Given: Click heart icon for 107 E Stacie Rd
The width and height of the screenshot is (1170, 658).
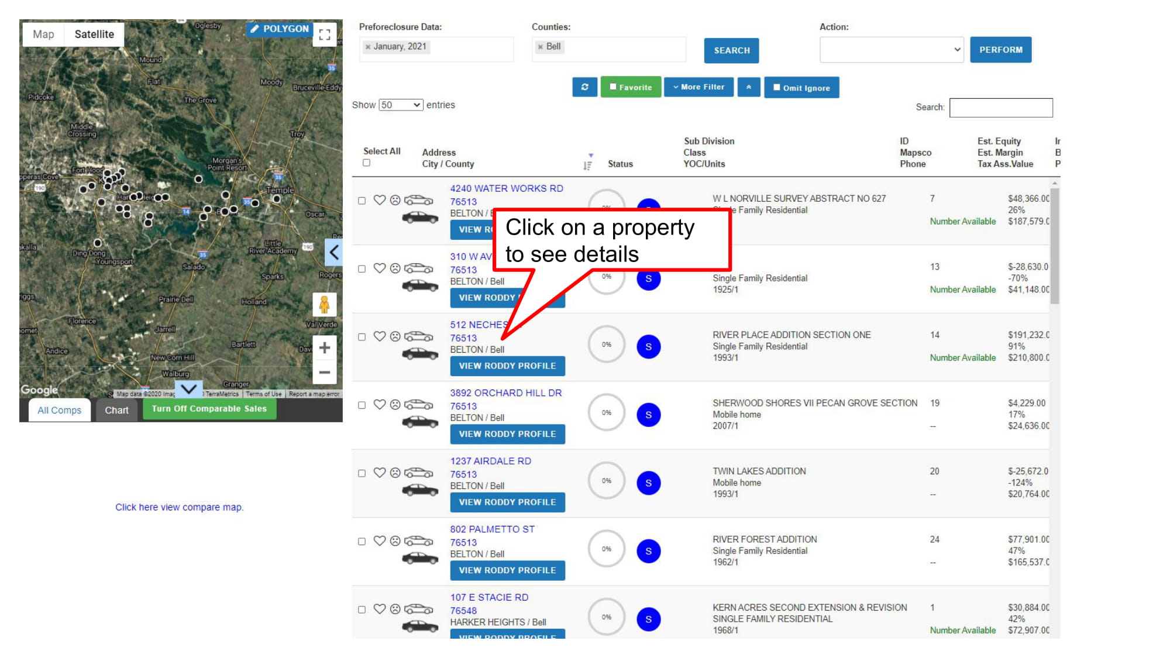Looking at the screenshot, I should coord(380,609).
